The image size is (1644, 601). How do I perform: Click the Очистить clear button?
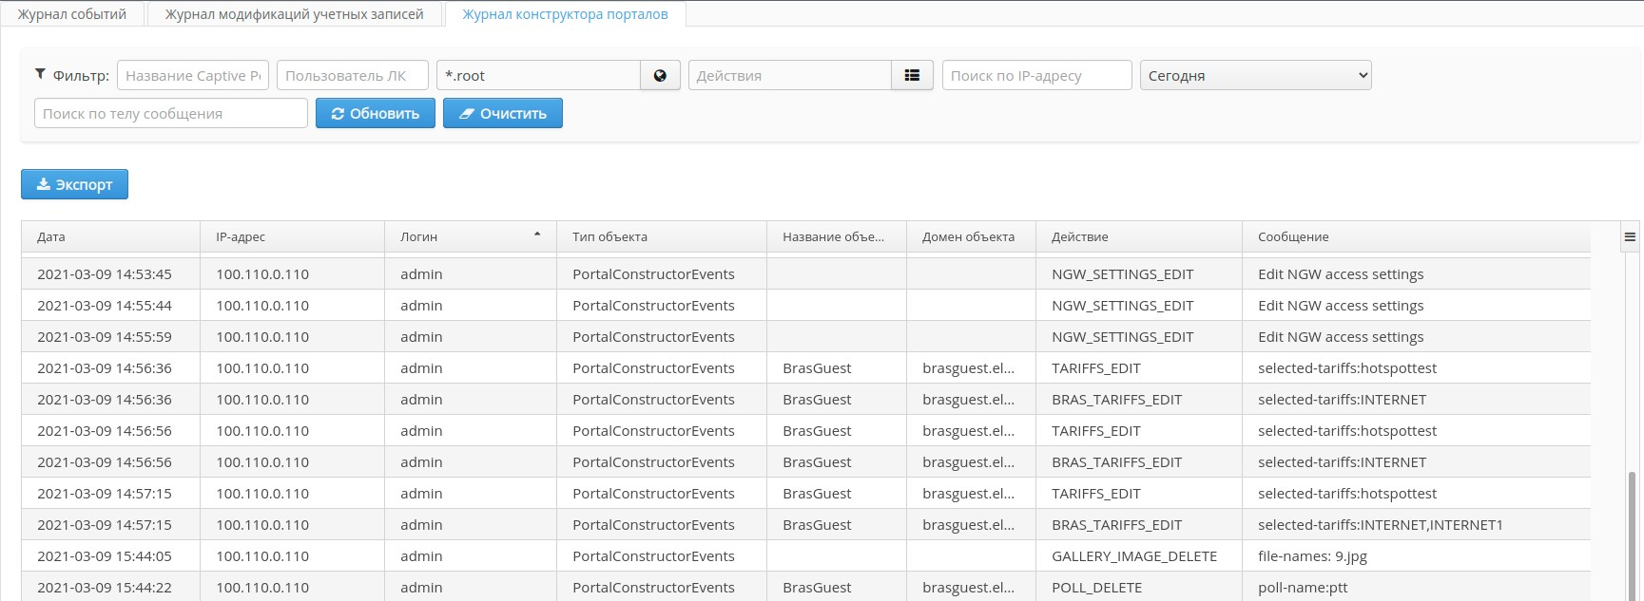[x=502, y=113]
